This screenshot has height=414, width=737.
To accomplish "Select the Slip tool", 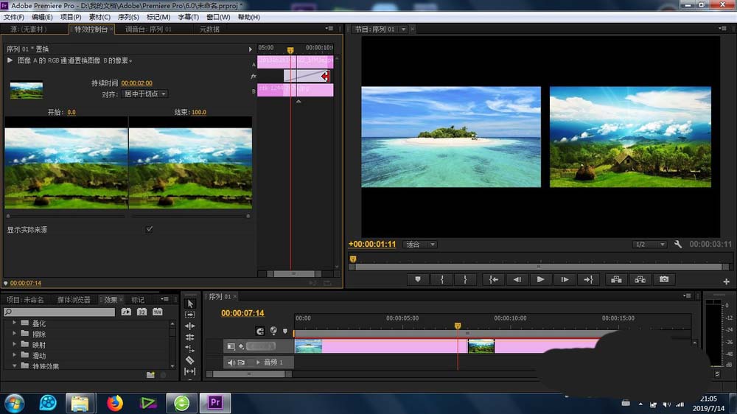I will [190, 371].
